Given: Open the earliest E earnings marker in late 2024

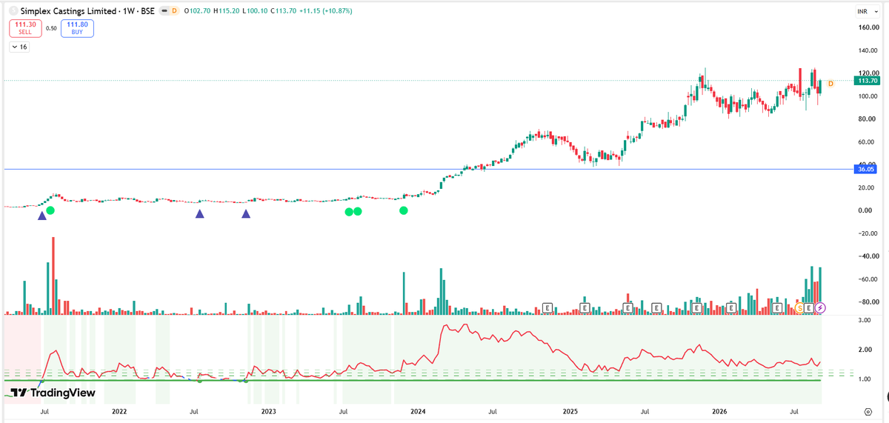Looking at the screenshot, I should pyautogui.click(x=548, y=307).
